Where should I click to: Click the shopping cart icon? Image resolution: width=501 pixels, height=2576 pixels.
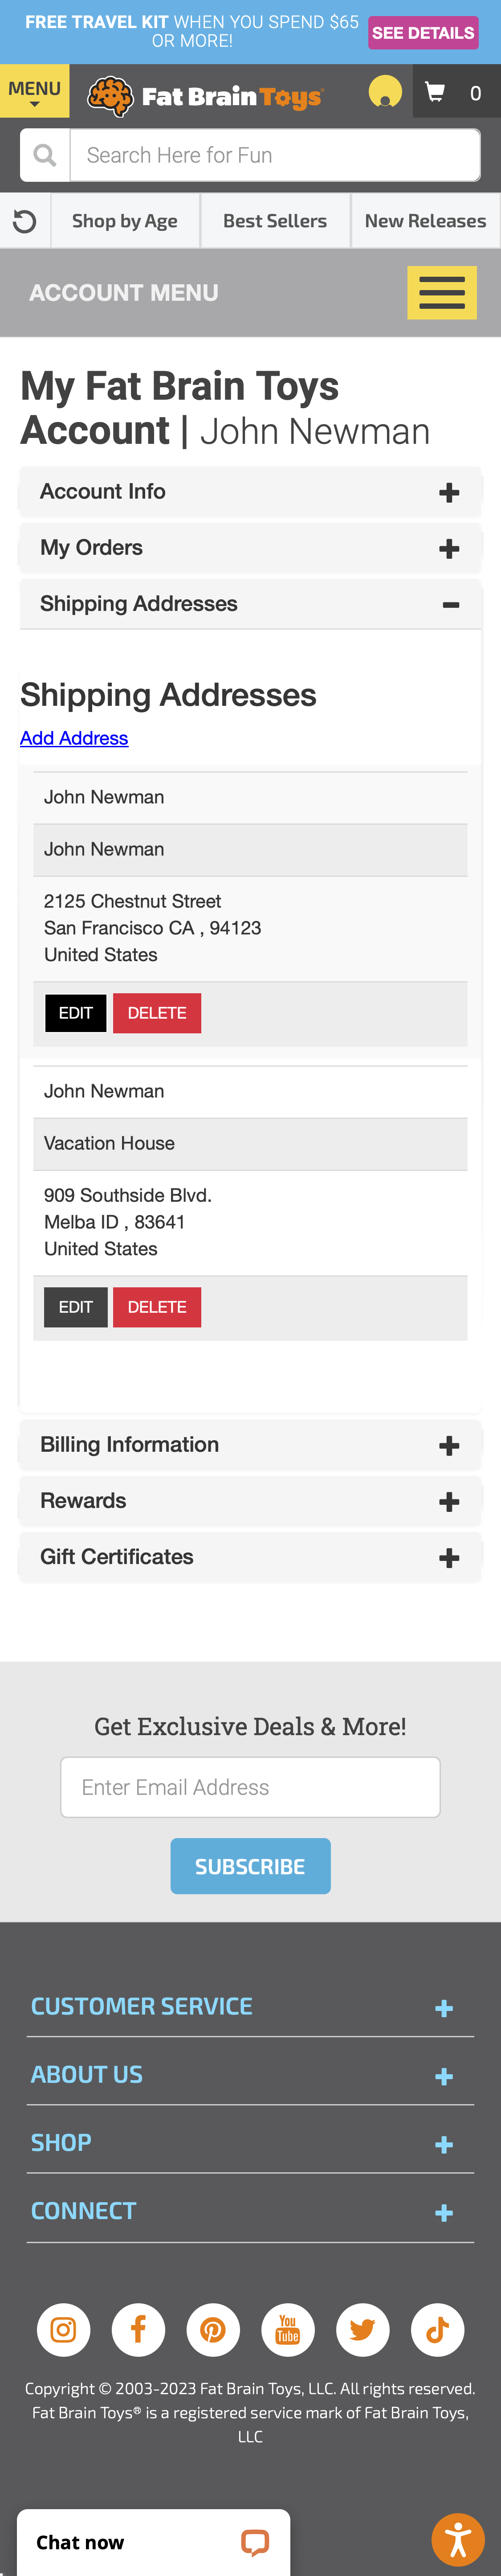pos(435,93)
